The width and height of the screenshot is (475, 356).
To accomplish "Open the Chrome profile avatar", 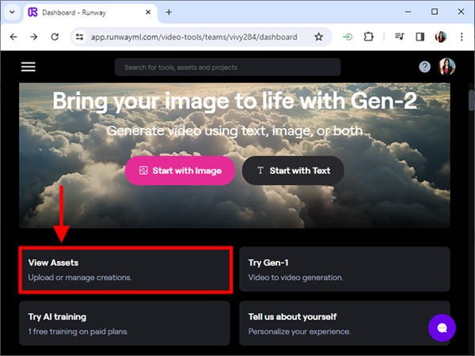I will [441, 37].
